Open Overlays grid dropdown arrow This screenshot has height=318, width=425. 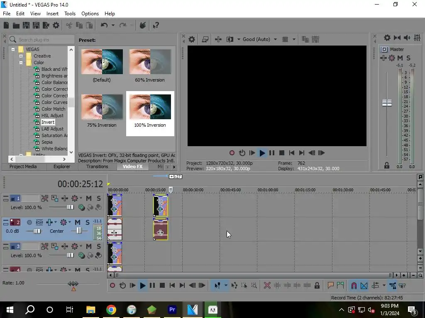click(x=294, y=39)
